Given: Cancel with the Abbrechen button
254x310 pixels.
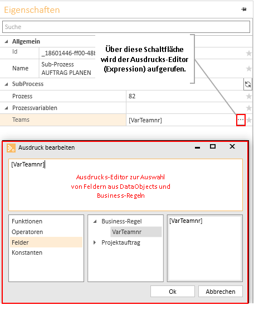Looking at the screenshot, I should 221,292.
